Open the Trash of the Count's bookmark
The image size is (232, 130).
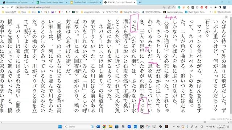click(x=130, y=12)
